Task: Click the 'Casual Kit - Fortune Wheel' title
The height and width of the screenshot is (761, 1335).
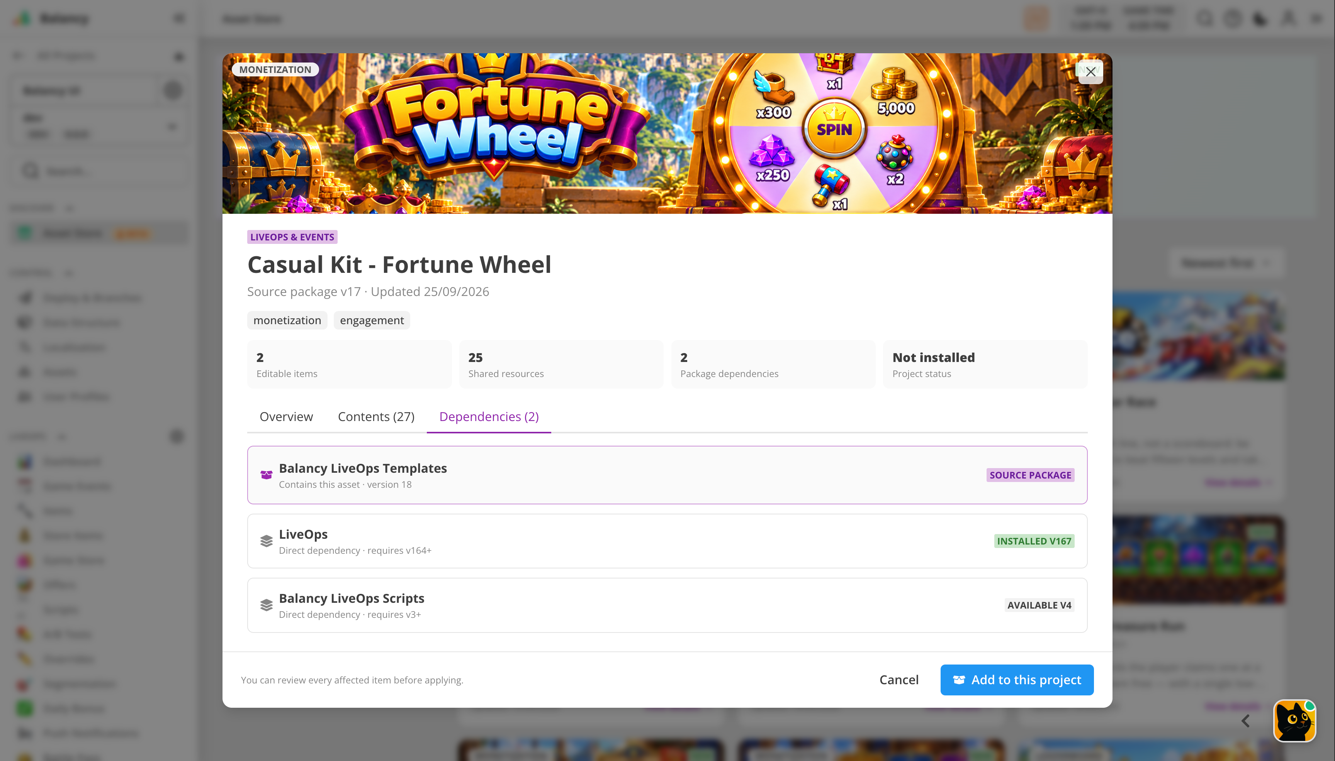Action: tap(399, 264)
